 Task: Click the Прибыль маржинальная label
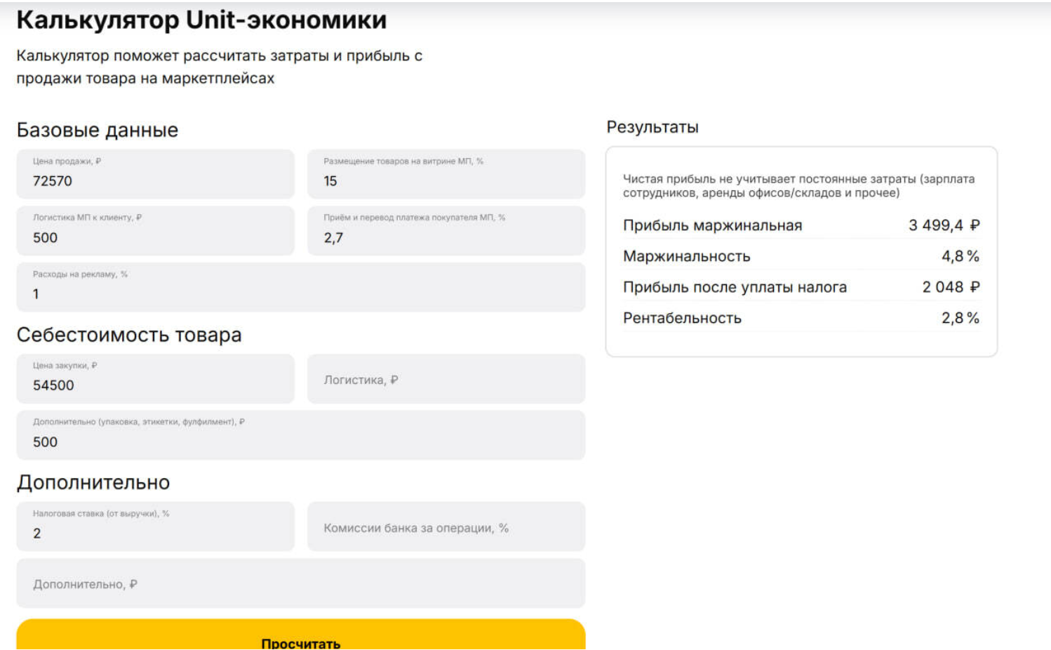712,225
